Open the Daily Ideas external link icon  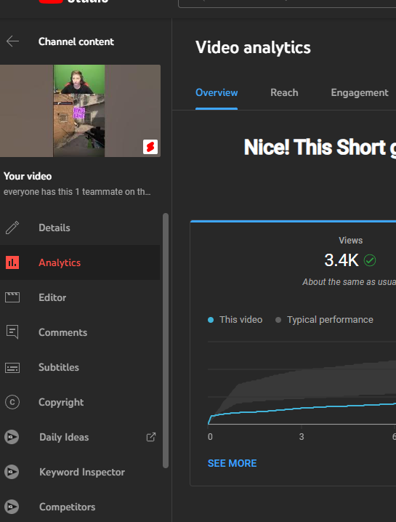pos(151,437)
